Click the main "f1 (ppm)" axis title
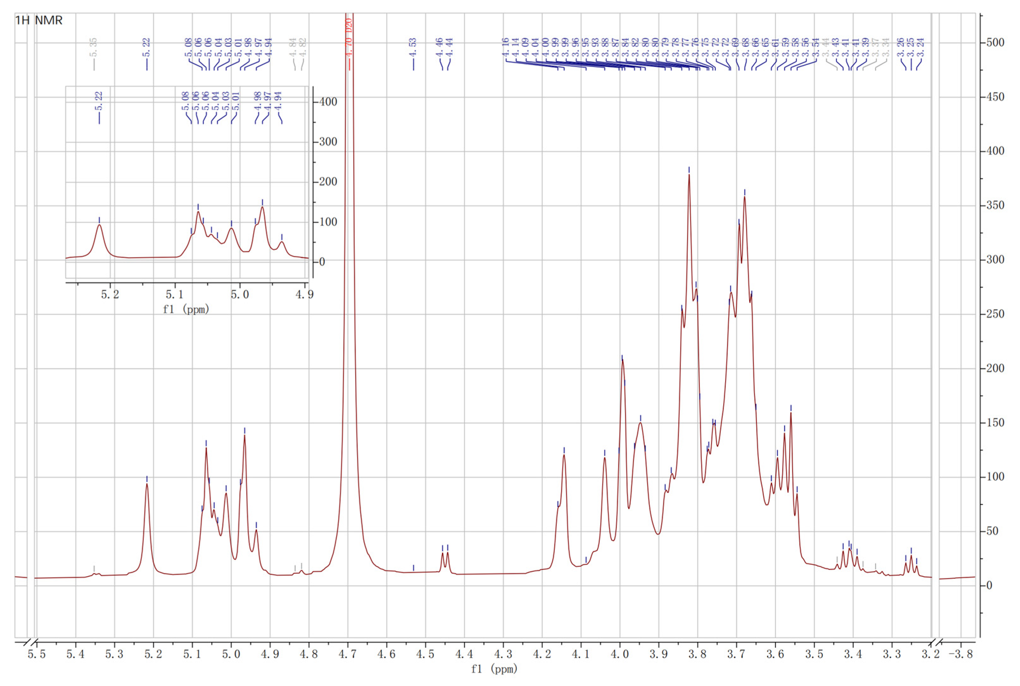Image resolution: width=1020 pixels, height=686 pixels. [x=494, y=669]
